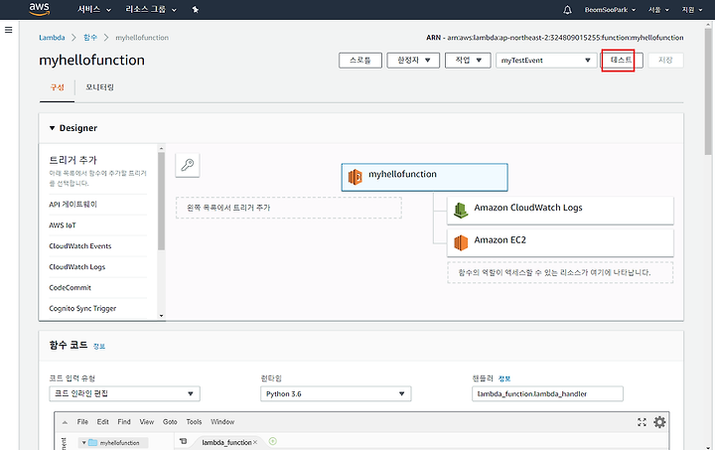Add API 게이트웨이 trigger
Screen dimensions: 715x450
coord(72,205)
